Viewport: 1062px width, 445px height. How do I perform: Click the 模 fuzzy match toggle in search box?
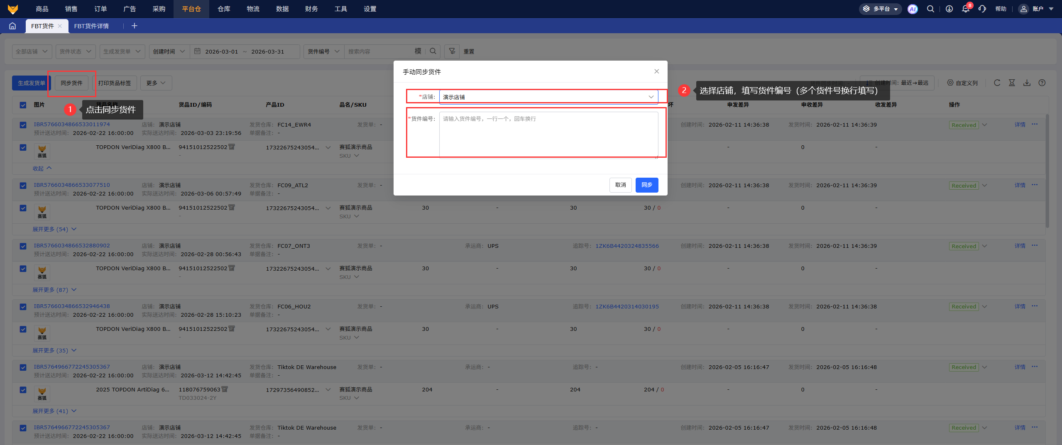418,51
